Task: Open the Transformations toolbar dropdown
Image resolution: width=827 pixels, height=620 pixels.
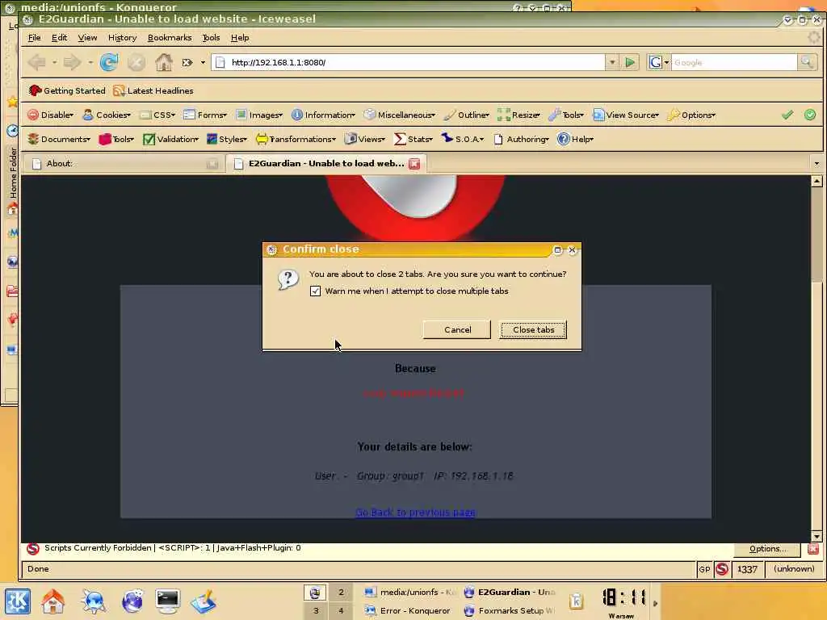Action: [x=296, y=139]
